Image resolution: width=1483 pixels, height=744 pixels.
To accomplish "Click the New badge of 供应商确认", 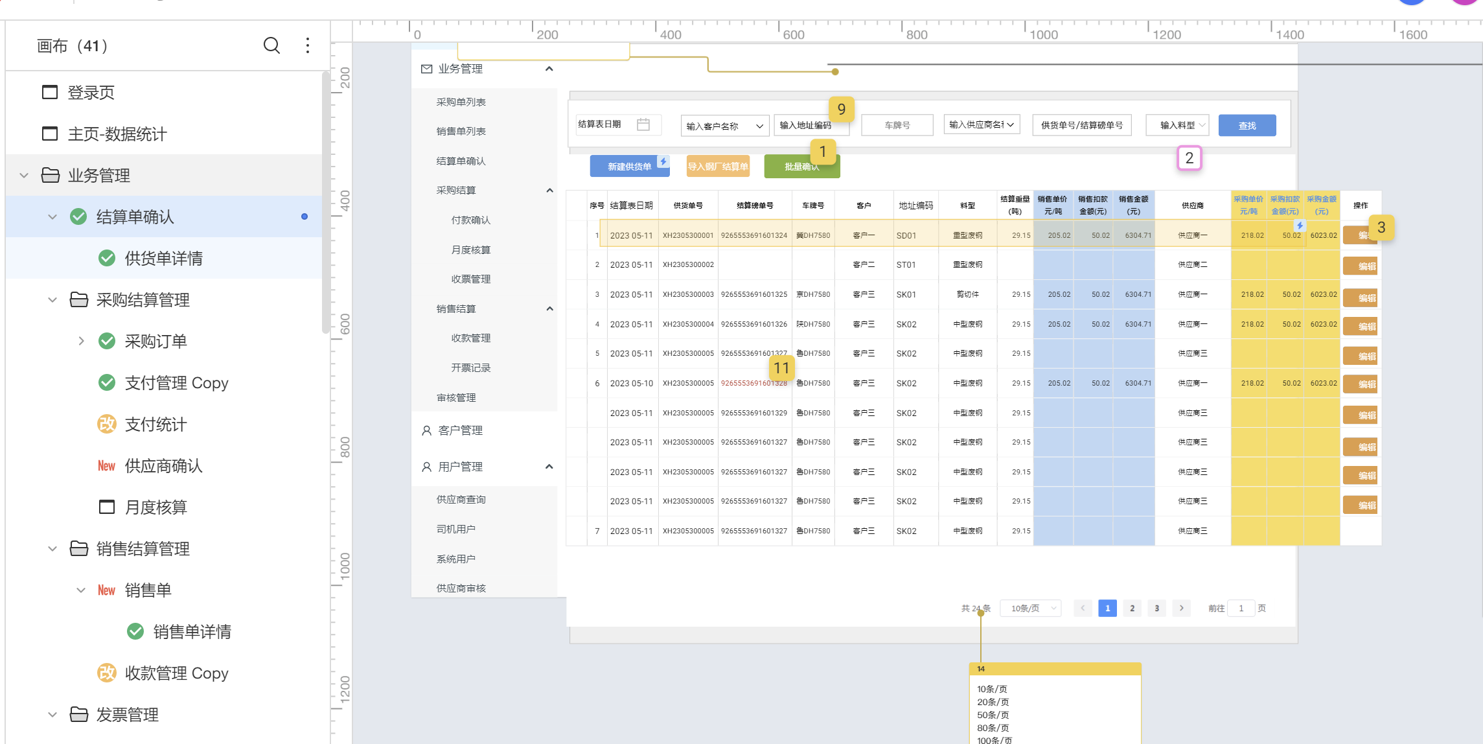I will pos(106,465).
